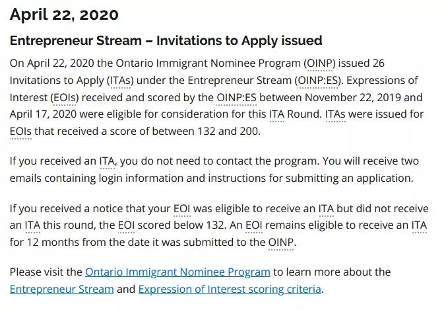Click ITA abbreviation before the word 'Round'

(276, 114)
